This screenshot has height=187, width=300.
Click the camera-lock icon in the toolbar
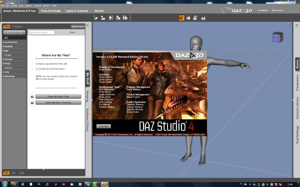(x=203, y=18)
